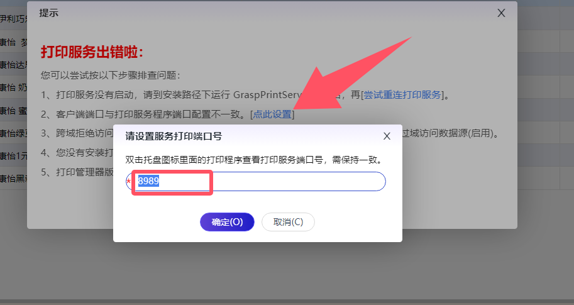Viewport: 574px width, 305px height.
Task: Select the 康怡1元 list row
Action: (13, 155)
